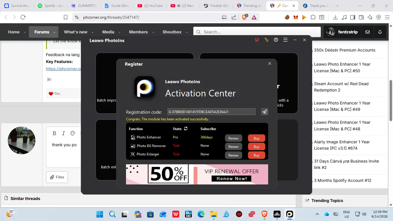The width and height of the screenshot is (393, 221).
Task: Open '3 Months Spotify Account #12' thread
Action: pos(343,180)
